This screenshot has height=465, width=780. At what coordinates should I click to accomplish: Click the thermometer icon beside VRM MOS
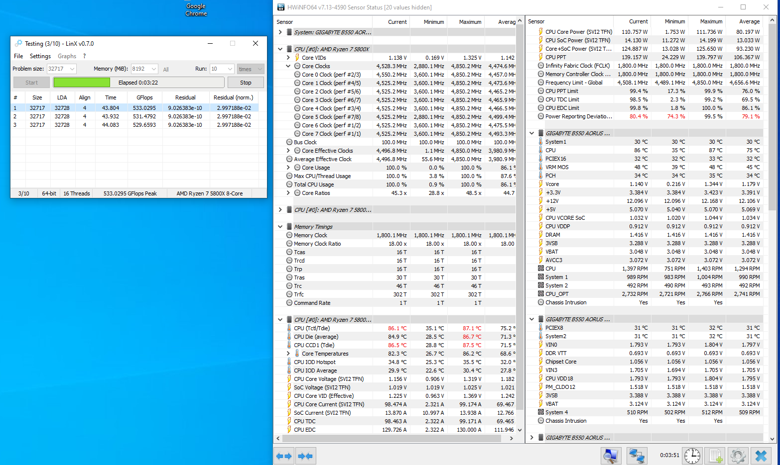(x=540, y=167)
